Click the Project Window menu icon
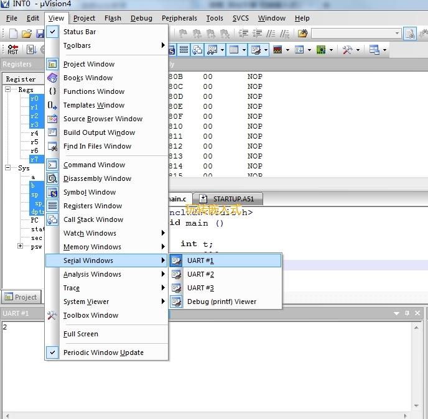 pos(52,64)
